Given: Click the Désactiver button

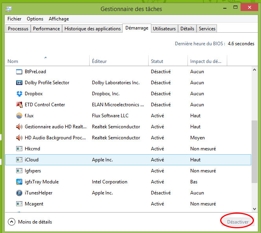Looking at the screenshot, I should coord(238,222).
